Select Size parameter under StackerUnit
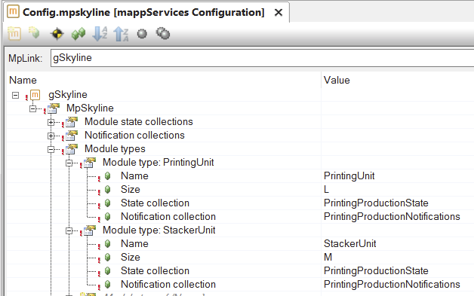 tap(131, 258)
